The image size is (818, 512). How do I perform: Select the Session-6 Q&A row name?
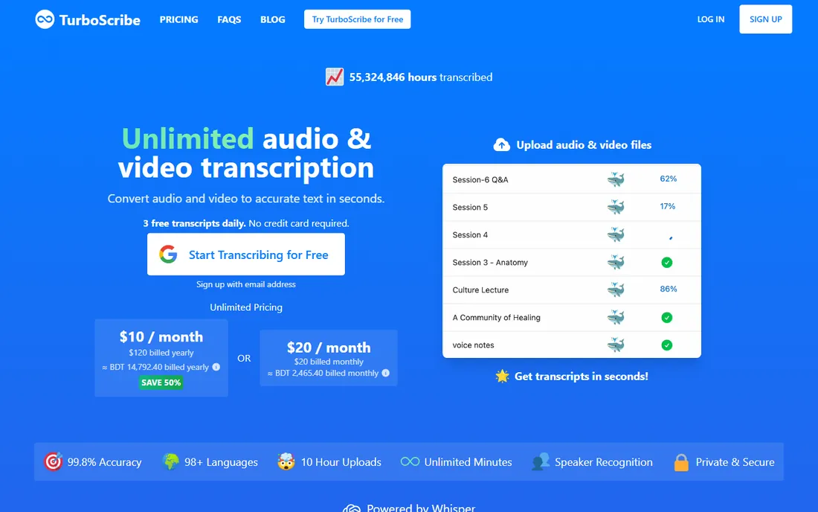(480, 179)
